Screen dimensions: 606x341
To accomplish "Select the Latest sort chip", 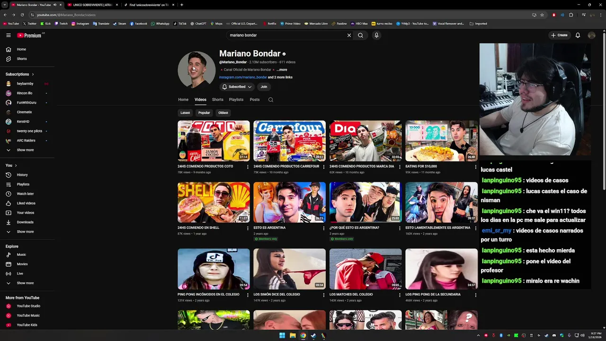I will coord(185,113).
